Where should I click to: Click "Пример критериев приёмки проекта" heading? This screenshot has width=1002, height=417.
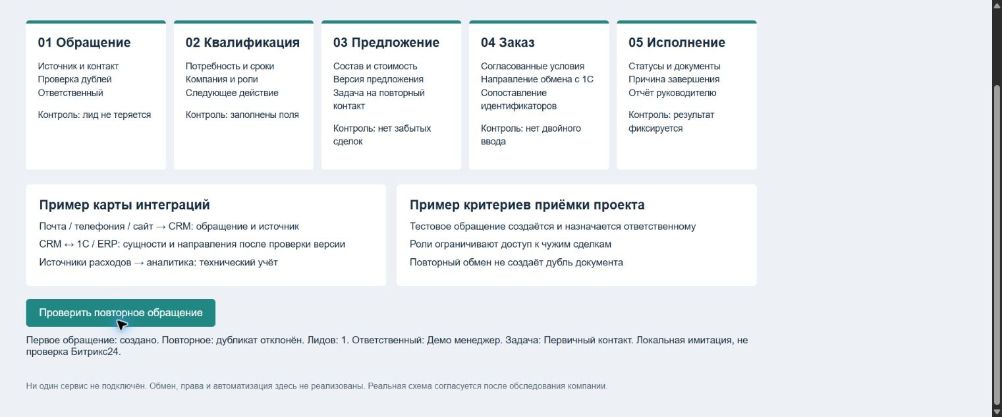tap(527, 205)
